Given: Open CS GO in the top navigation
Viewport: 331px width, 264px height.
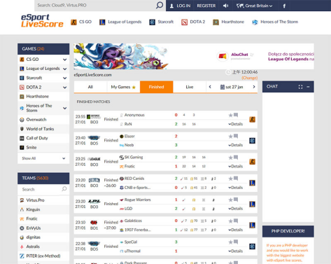Looking at the screenshot, I should (x=81, y=22).
